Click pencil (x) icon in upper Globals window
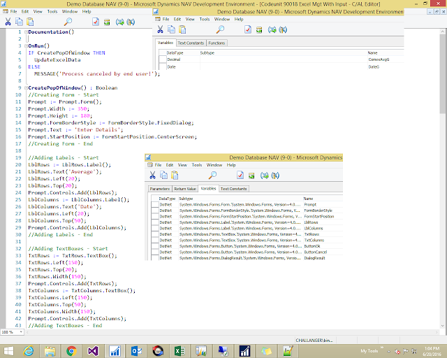Viewport: 447px width, 358px height. [283, 29]
